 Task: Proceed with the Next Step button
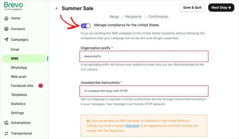click(x=221, y=8)
